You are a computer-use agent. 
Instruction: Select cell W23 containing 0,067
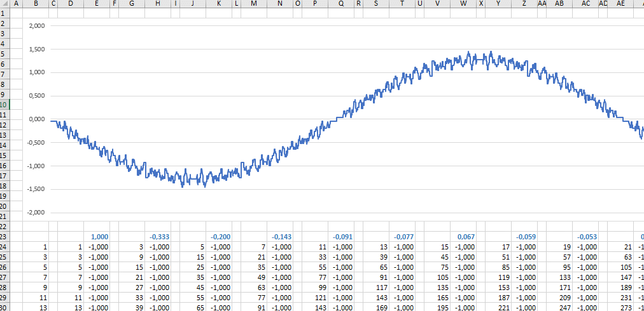[x=463, y=237]
